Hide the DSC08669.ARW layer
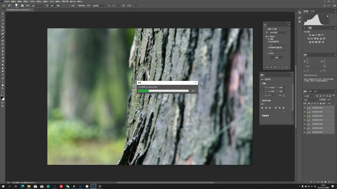337x189 pixels. pyautogui.click(x=305, y=132)
